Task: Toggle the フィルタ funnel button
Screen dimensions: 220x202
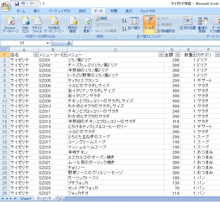Action: [149, 25]
